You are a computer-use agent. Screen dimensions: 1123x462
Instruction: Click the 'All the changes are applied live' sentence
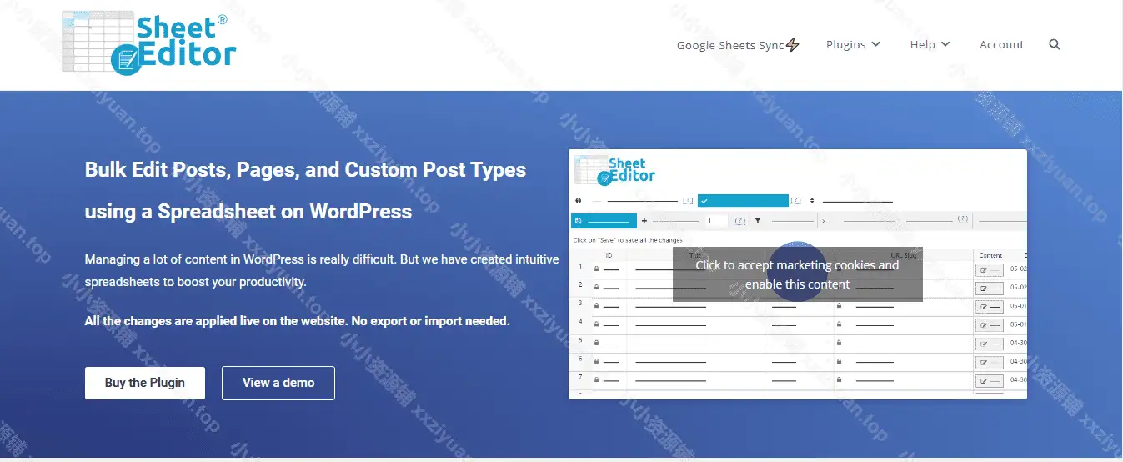pyautogui.click(x=297, y=320)
